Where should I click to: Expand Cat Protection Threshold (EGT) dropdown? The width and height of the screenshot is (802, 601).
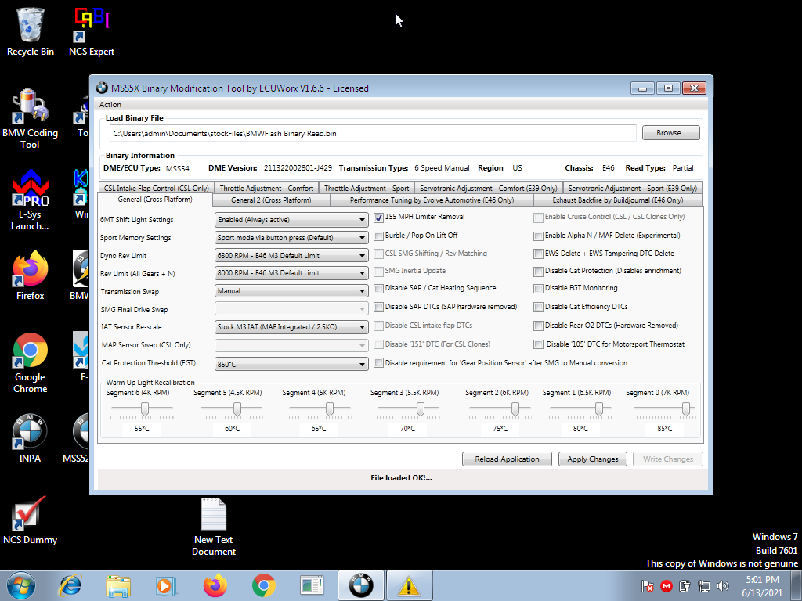pyautogui.click(x=291, y=365)
